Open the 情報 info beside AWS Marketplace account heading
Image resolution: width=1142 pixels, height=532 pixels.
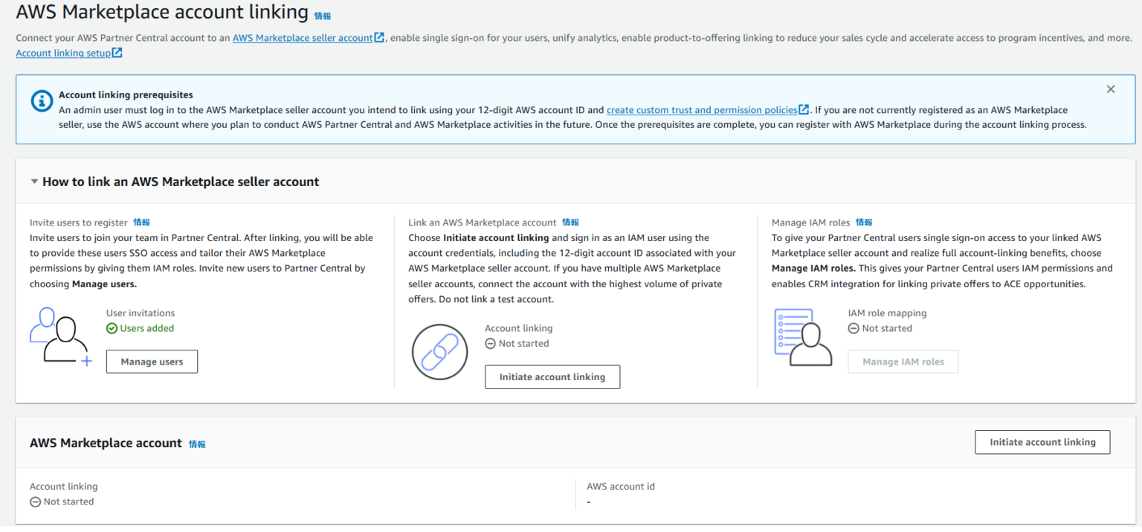(x=199, y=443)
